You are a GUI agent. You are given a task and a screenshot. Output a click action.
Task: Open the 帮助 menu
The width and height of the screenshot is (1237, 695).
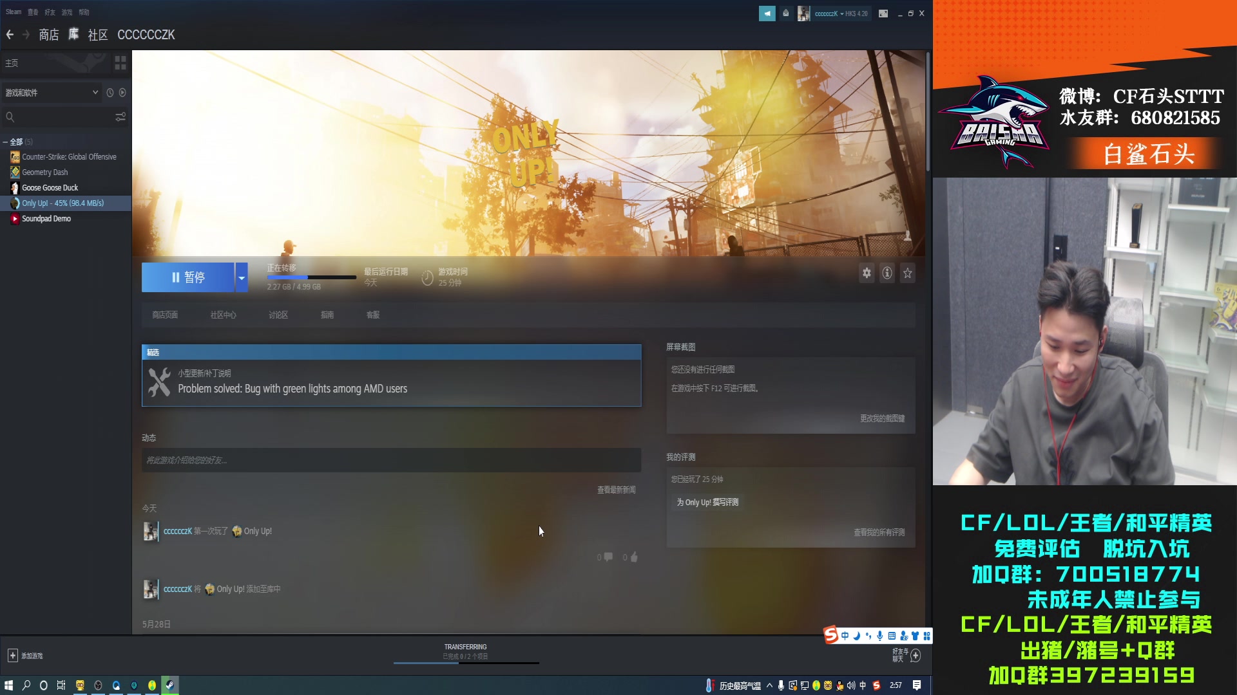(x=84, y=12)
